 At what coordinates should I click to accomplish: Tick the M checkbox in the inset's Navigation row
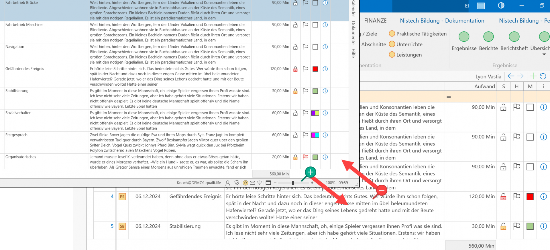(315, 47)
